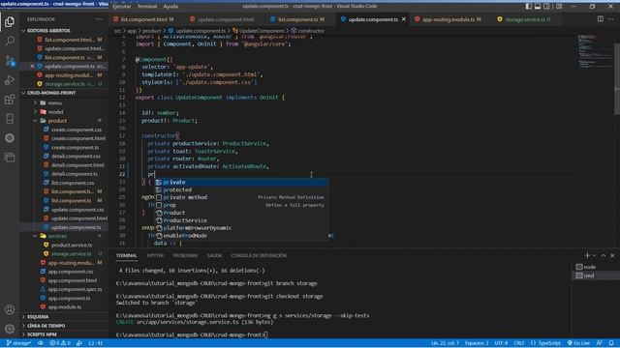Switch to PROBLEMAS panel tab
The height and width of the screenshot is (348, 620).
(185, 255)
